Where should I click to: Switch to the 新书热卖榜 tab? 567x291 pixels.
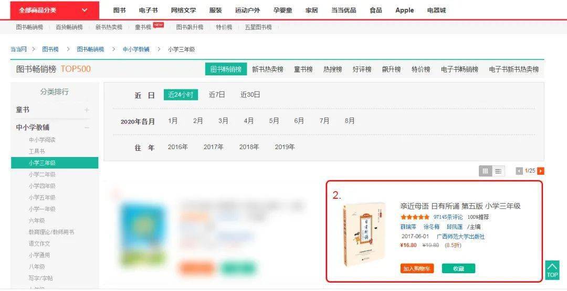(x=268, y=69)
